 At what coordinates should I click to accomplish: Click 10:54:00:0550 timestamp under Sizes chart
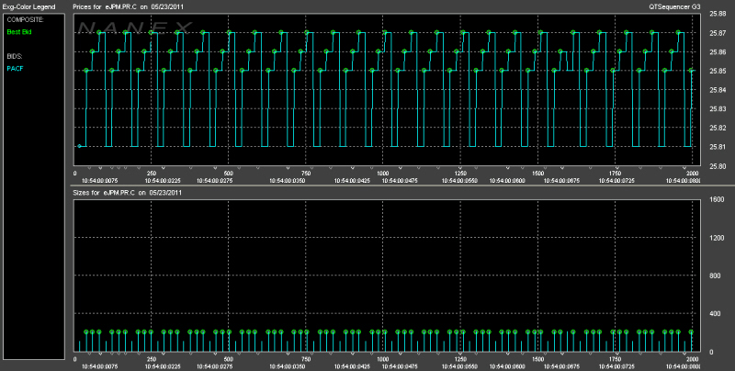pyautogui.click(x=459, y=366)
